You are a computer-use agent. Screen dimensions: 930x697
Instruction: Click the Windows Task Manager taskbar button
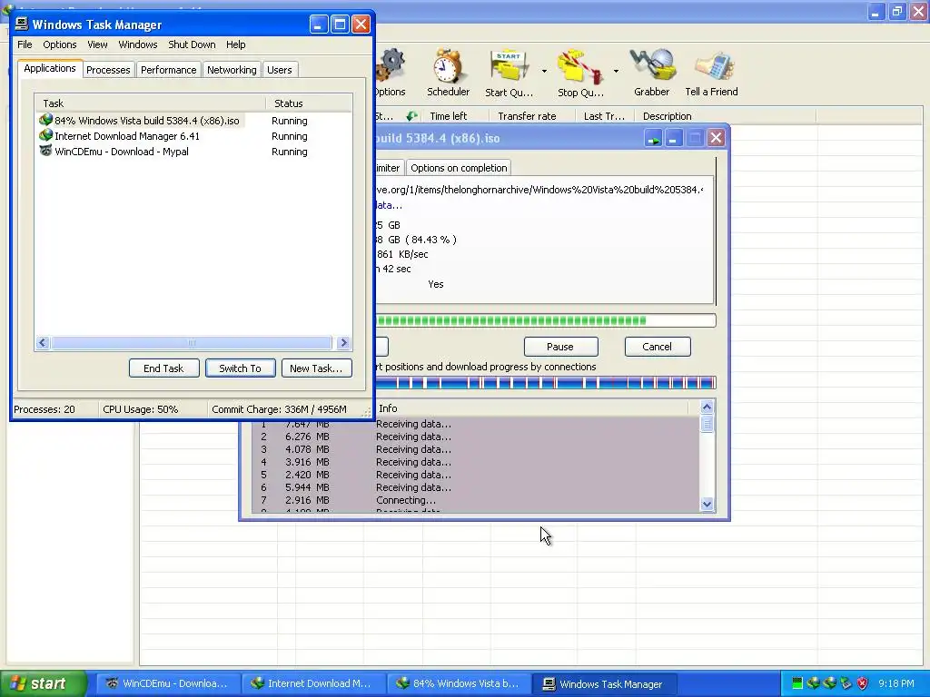[x=603, y=683]
